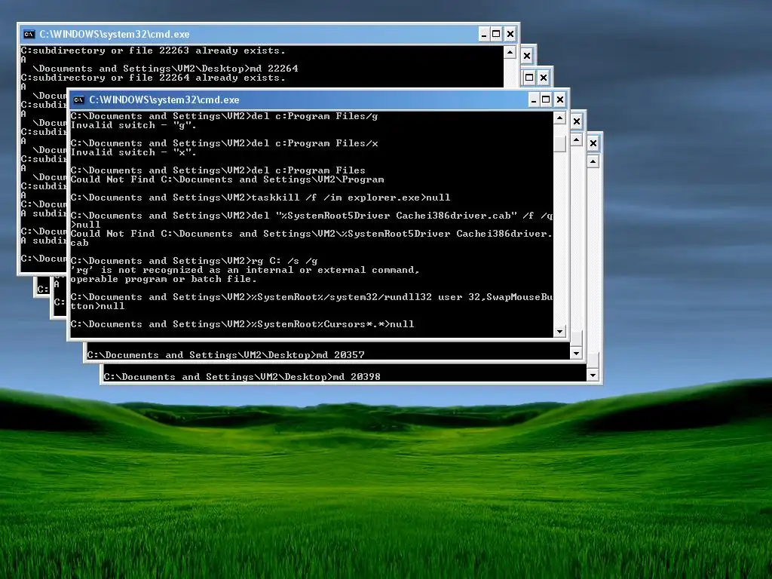Click the text 'Invalid switch - "x".'
Image resolution: width=772 pixels, height=579 pixels.
coord(133,152)
